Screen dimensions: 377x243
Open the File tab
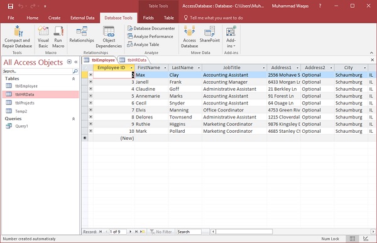11,18
